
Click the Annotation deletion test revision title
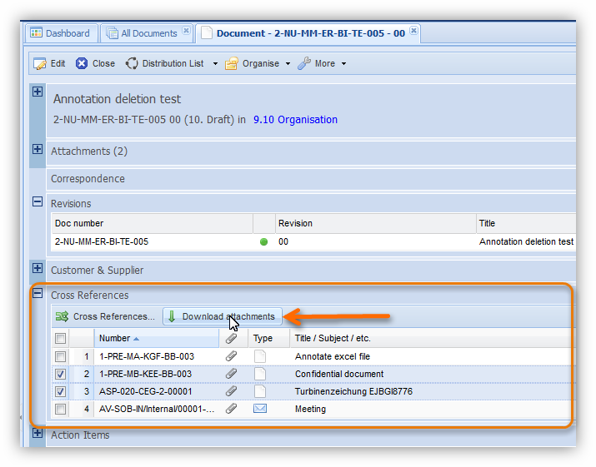(x=526, y=242)
